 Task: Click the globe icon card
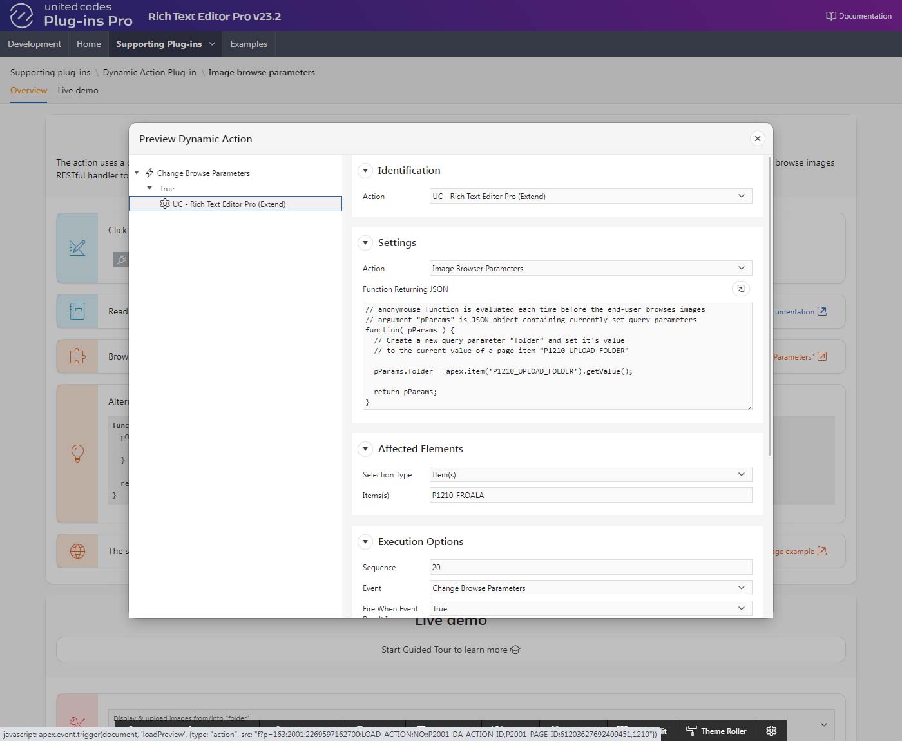(77, 551)
